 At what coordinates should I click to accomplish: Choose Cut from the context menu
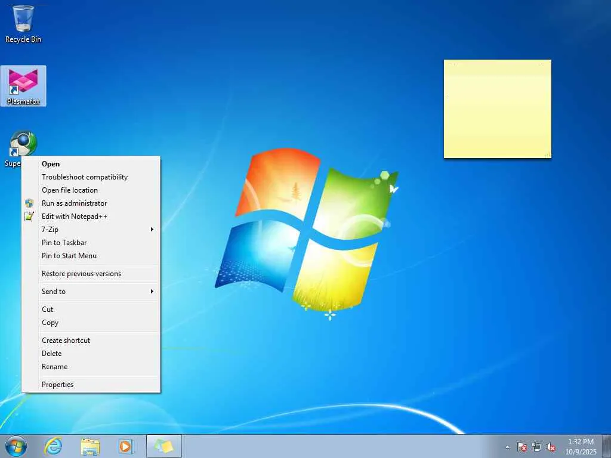point(91,310)
